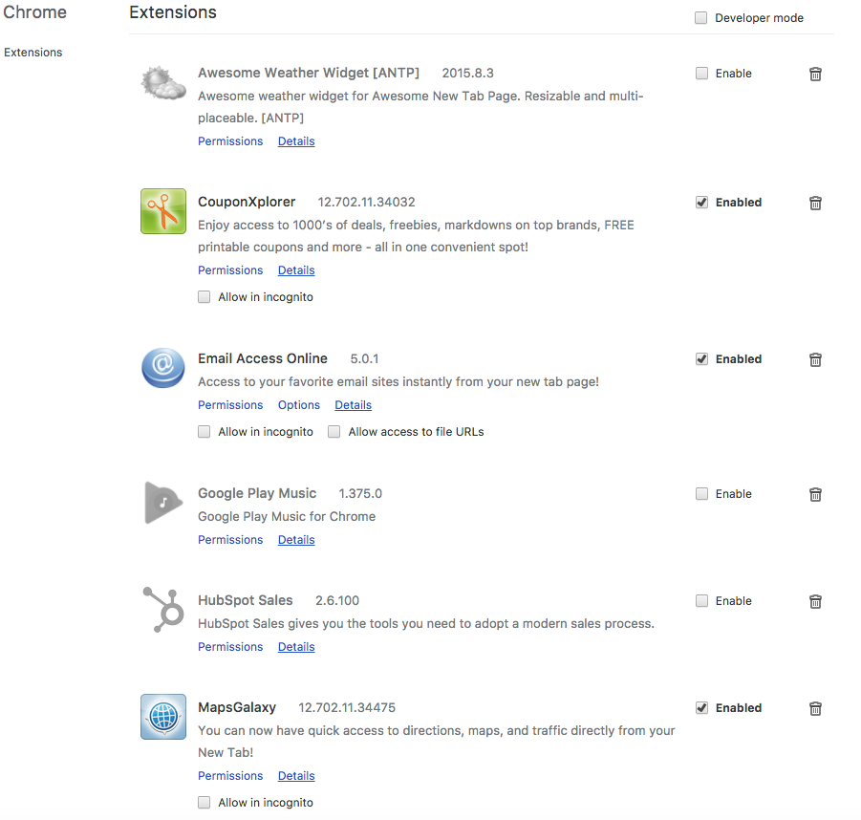Open CouponXplorer Permissions link

(230, 270)
